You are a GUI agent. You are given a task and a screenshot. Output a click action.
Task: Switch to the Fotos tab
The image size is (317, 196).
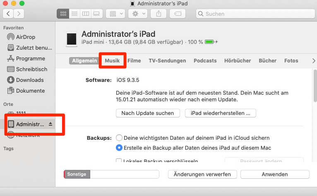tap(291, 61)
